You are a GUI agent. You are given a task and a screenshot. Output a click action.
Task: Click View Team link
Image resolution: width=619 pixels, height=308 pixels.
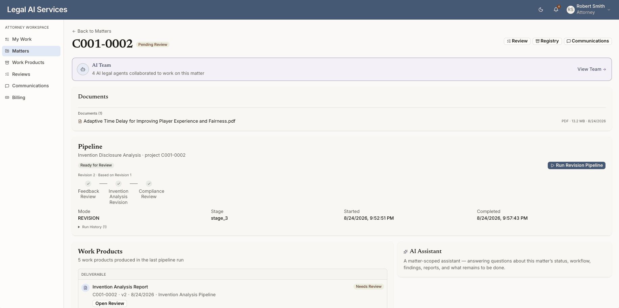pos(592,69)
